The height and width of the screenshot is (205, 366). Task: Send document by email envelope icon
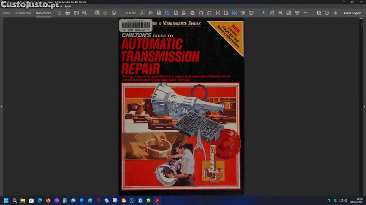tap(76, 13)
